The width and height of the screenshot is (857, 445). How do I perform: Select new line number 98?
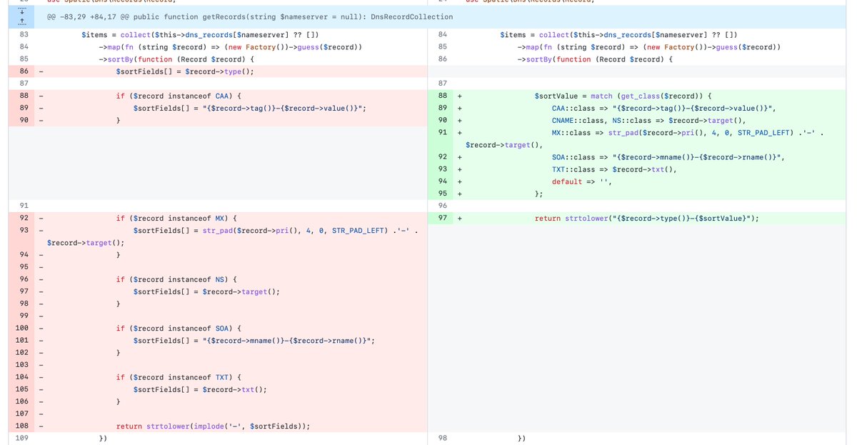(442, 438)
